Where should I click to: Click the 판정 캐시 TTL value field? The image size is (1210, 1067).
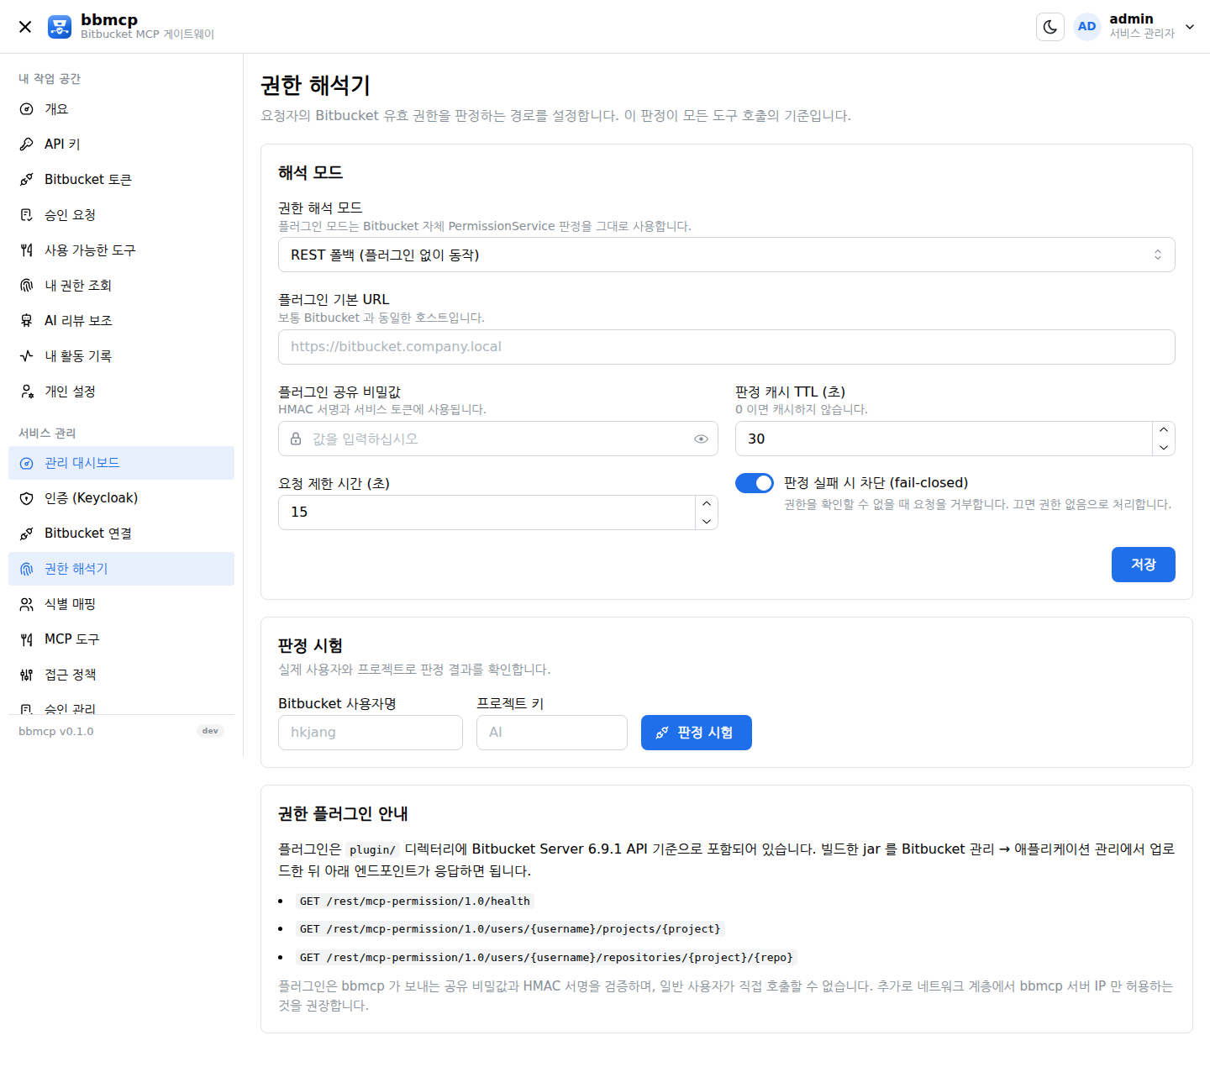[944, 439]
